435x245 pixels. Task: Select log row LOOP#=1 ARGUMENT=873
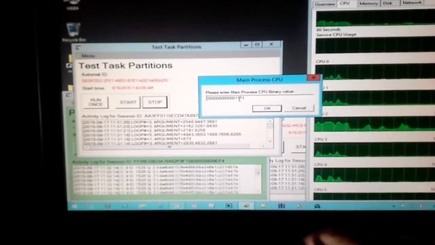point(137,139)
